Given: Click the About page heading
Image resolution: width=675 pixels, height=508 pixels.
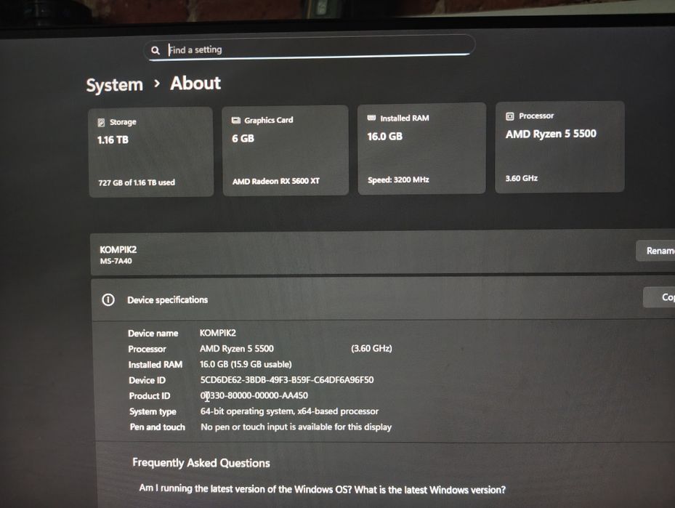Looking at the screenshot, I should (195, 83).
